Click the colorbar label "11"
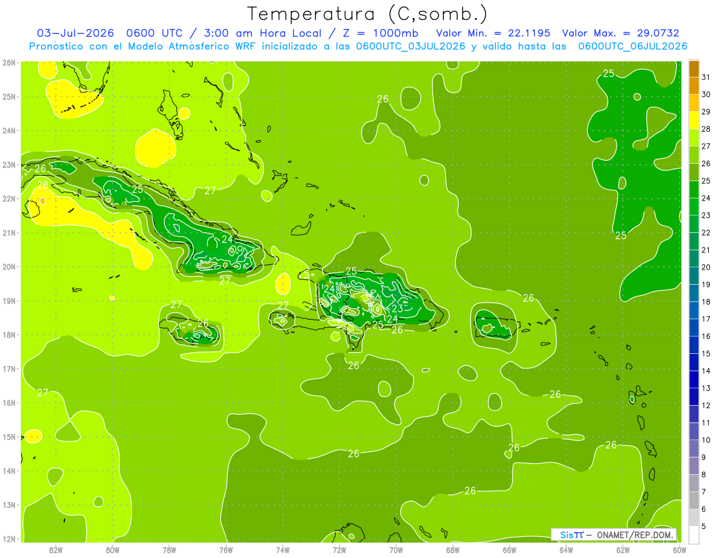Viewport: 722px width, 558px height. point(706,423)
